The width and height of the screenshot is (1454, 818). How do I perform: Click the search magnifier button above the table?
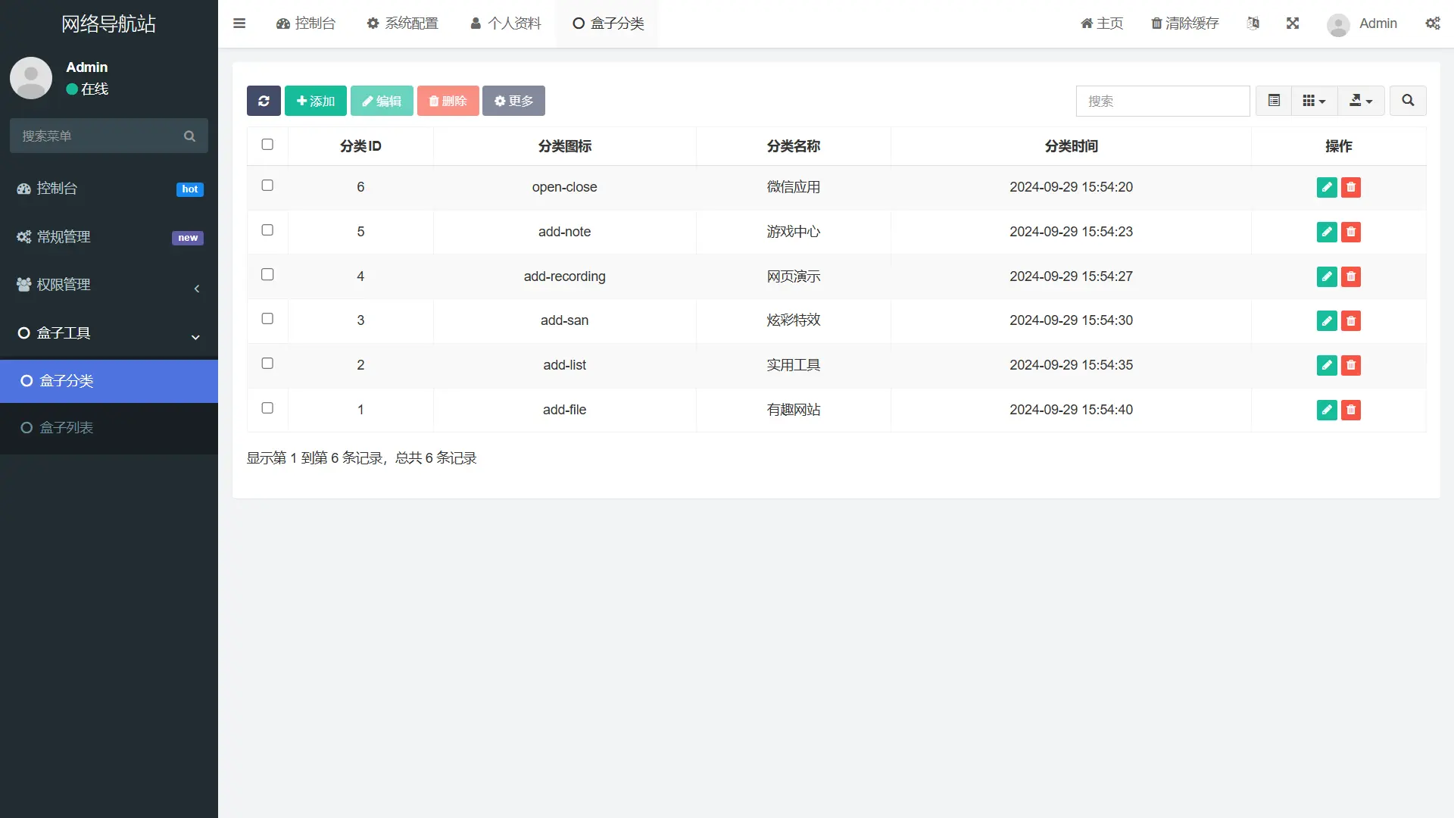tap(1407, 100)
